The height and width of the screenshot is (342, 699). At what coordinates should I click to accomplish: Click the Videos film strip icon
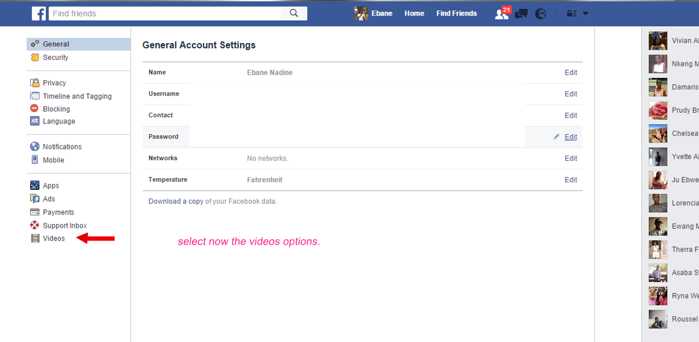[35, 238]
